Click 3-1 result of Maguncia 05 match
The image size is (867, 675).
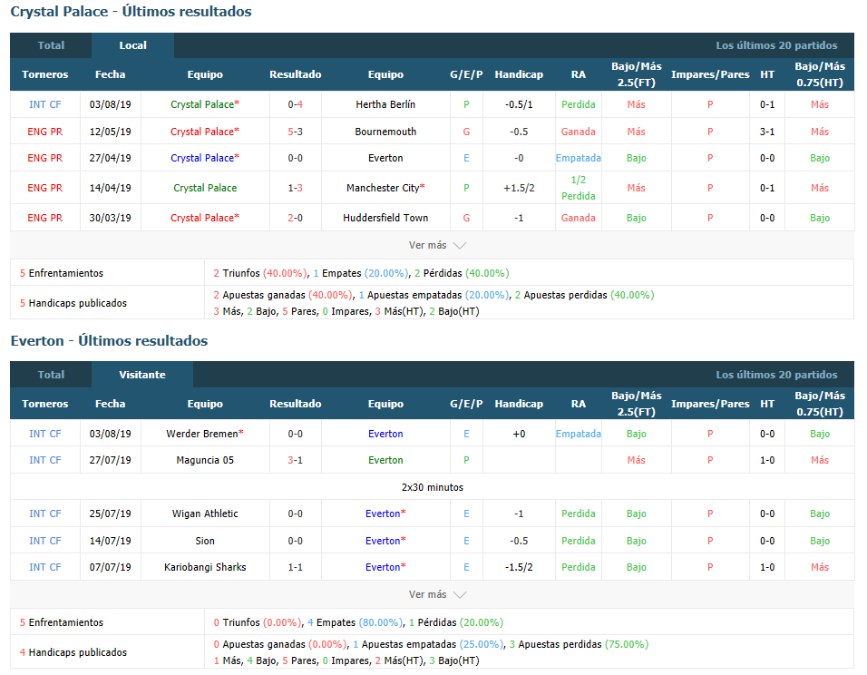coord(296,460)
